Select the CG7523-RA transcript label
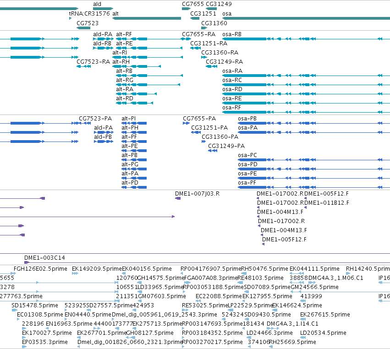The width and height of the screenshot is (390, 349). [93, 62]
